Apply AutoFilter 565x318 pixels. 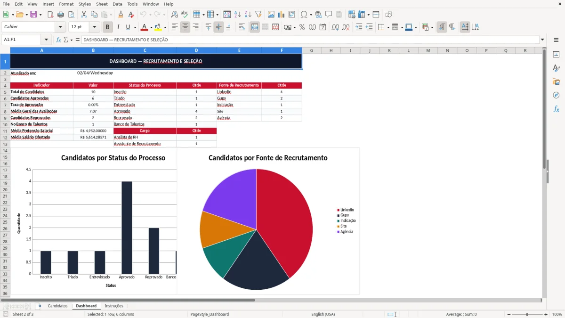(x=258, y=15)
